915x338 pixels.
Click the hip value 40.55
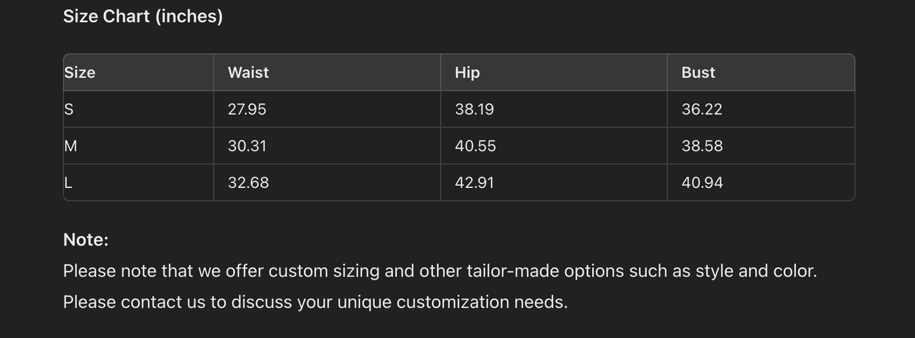[x=476, y=146]
